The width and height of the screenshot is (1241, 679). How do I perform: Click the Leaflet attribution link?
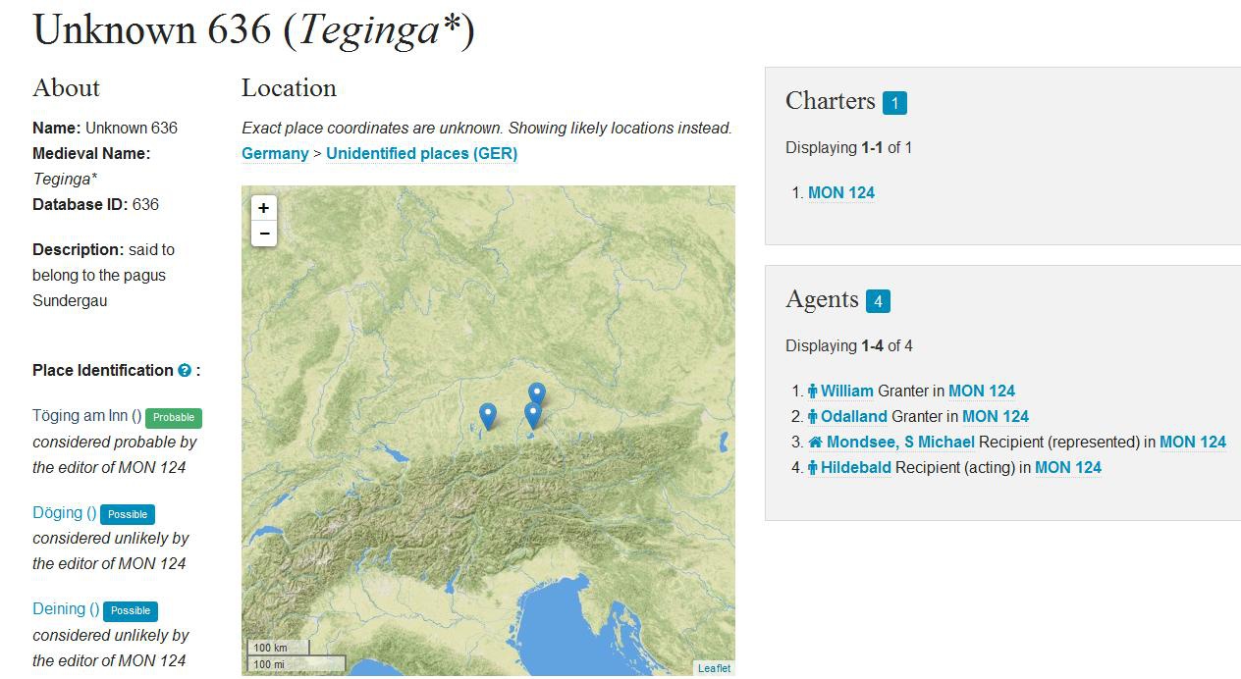[x=714, y=668]
